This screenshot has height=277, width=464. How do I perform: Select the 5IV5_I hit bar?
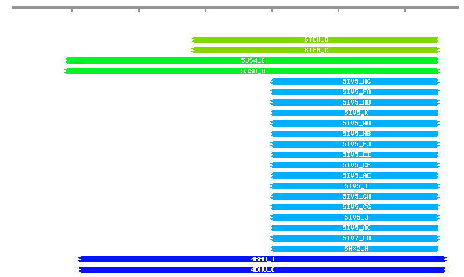pos(355,186)
